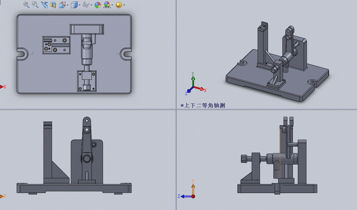Select the right U-slot in the top view
This screenshot has height=210, width=357.
(x=126, y=54)
